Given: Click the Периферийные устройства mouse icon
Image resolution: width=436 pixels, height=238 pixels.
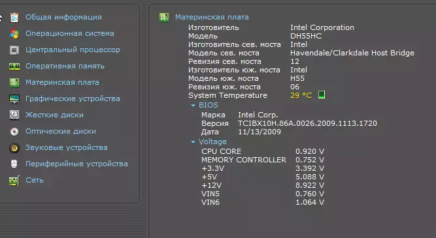Looking at the screenshot, I should tap(14, 164).
